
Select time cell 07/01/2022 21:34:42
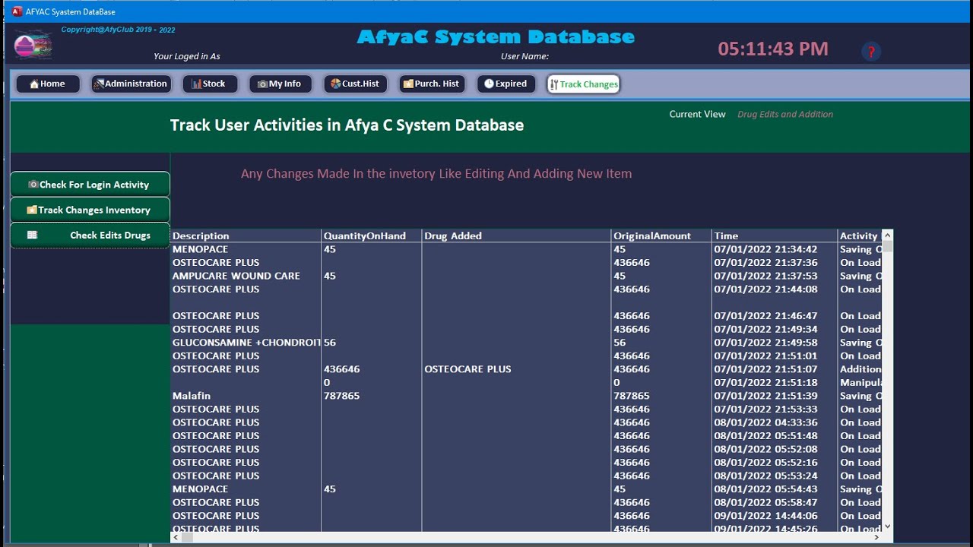pyautogui.click(x=775, y=249)
